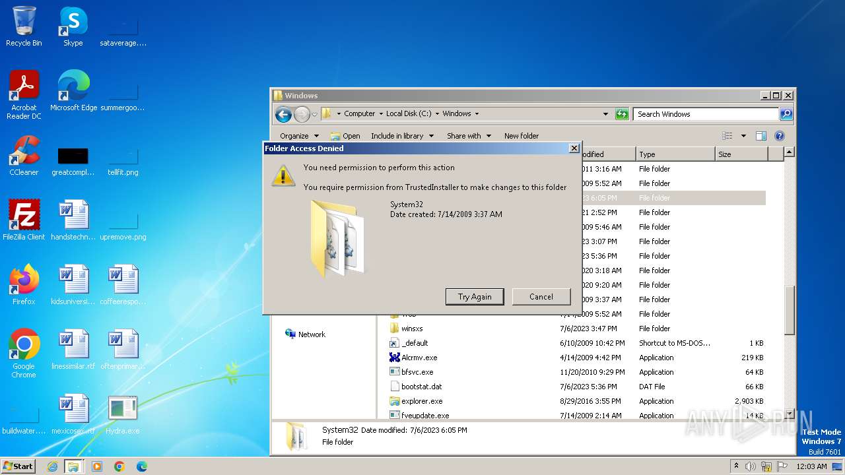This screenshot has height=475, width=845.
Task: Select the winsxs folder
Action: click(406, 329)
